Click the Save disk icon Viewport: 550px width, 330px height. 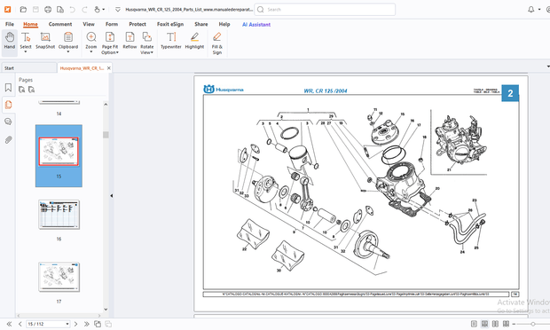(x=35, y=10)
